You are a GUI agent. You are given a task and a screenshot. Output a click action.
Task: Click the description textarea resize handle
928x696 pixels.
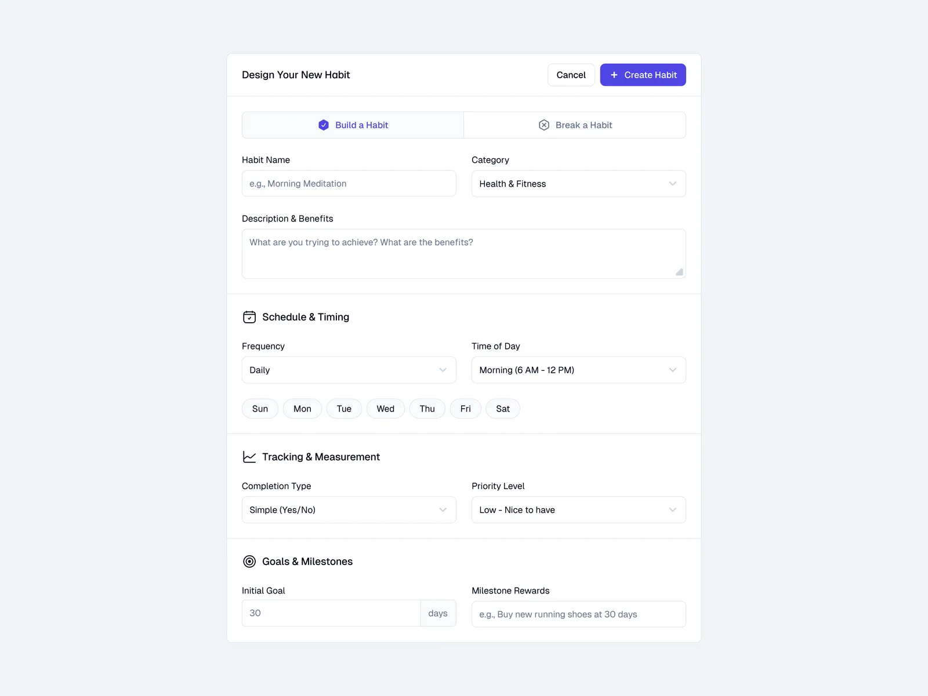click(679, 272)
